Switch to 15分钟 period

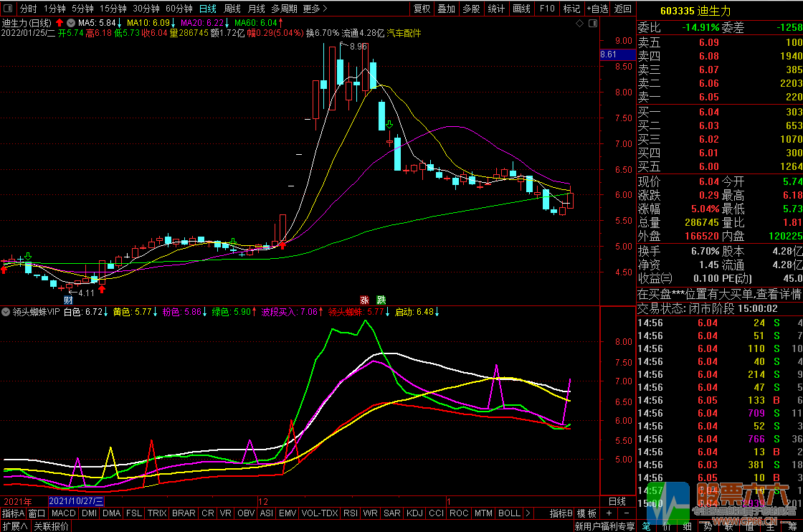point(113,9)
